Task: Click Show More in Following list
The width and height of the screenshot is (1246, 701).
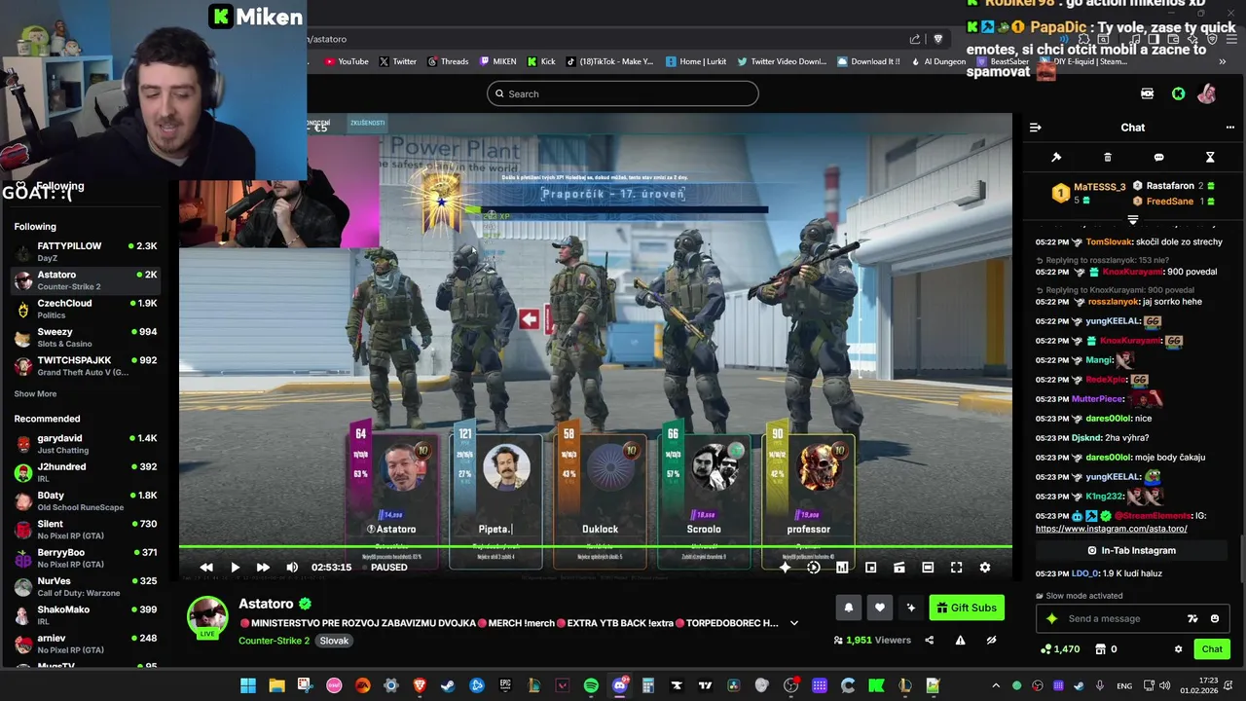Action: click(35, 394)
